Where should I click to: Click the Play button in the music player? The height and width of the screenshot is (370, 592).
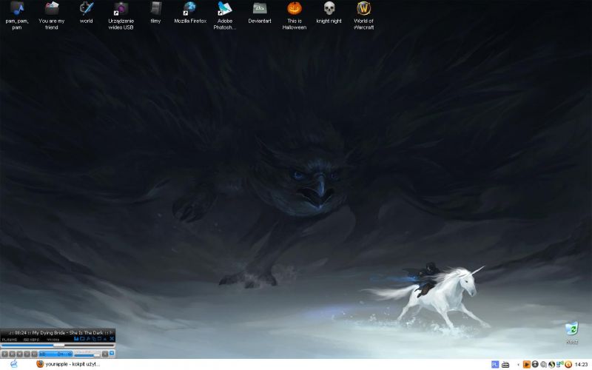click(x=4, y=354)
